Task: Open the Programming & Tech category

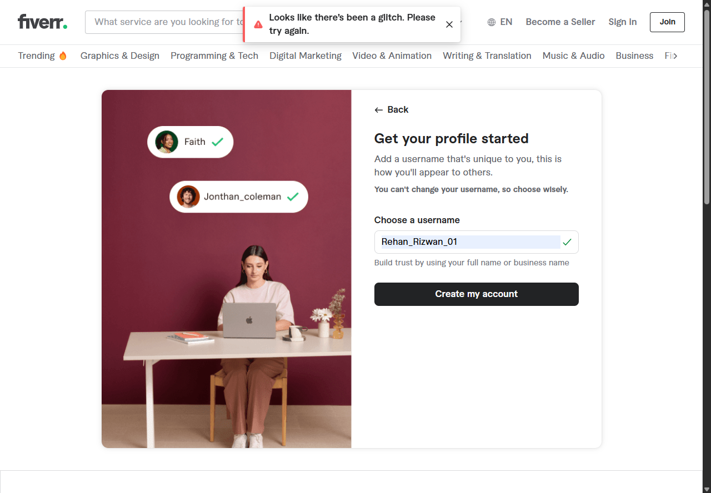Action: (214, 56)
